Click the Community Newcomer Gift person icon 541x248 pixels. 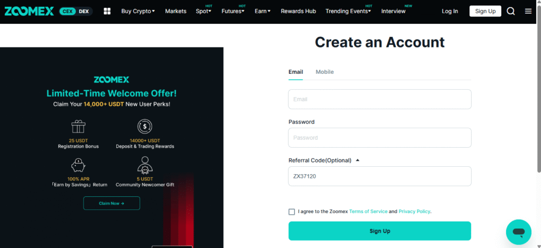pyautogui.click(x=145, y=165)
